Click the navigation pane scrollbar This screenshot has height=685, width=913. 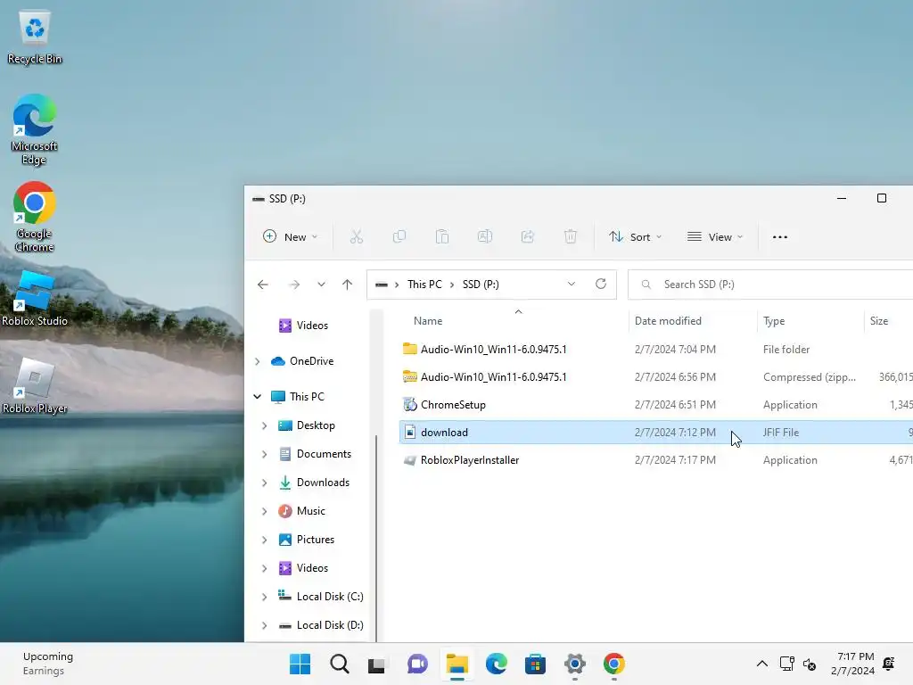click(x=376, y=536)
